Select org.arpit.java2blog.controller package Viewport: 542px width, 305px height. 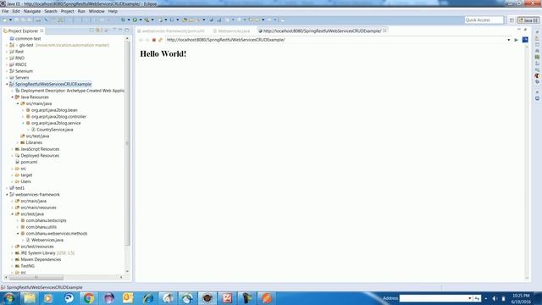point(58,117)
